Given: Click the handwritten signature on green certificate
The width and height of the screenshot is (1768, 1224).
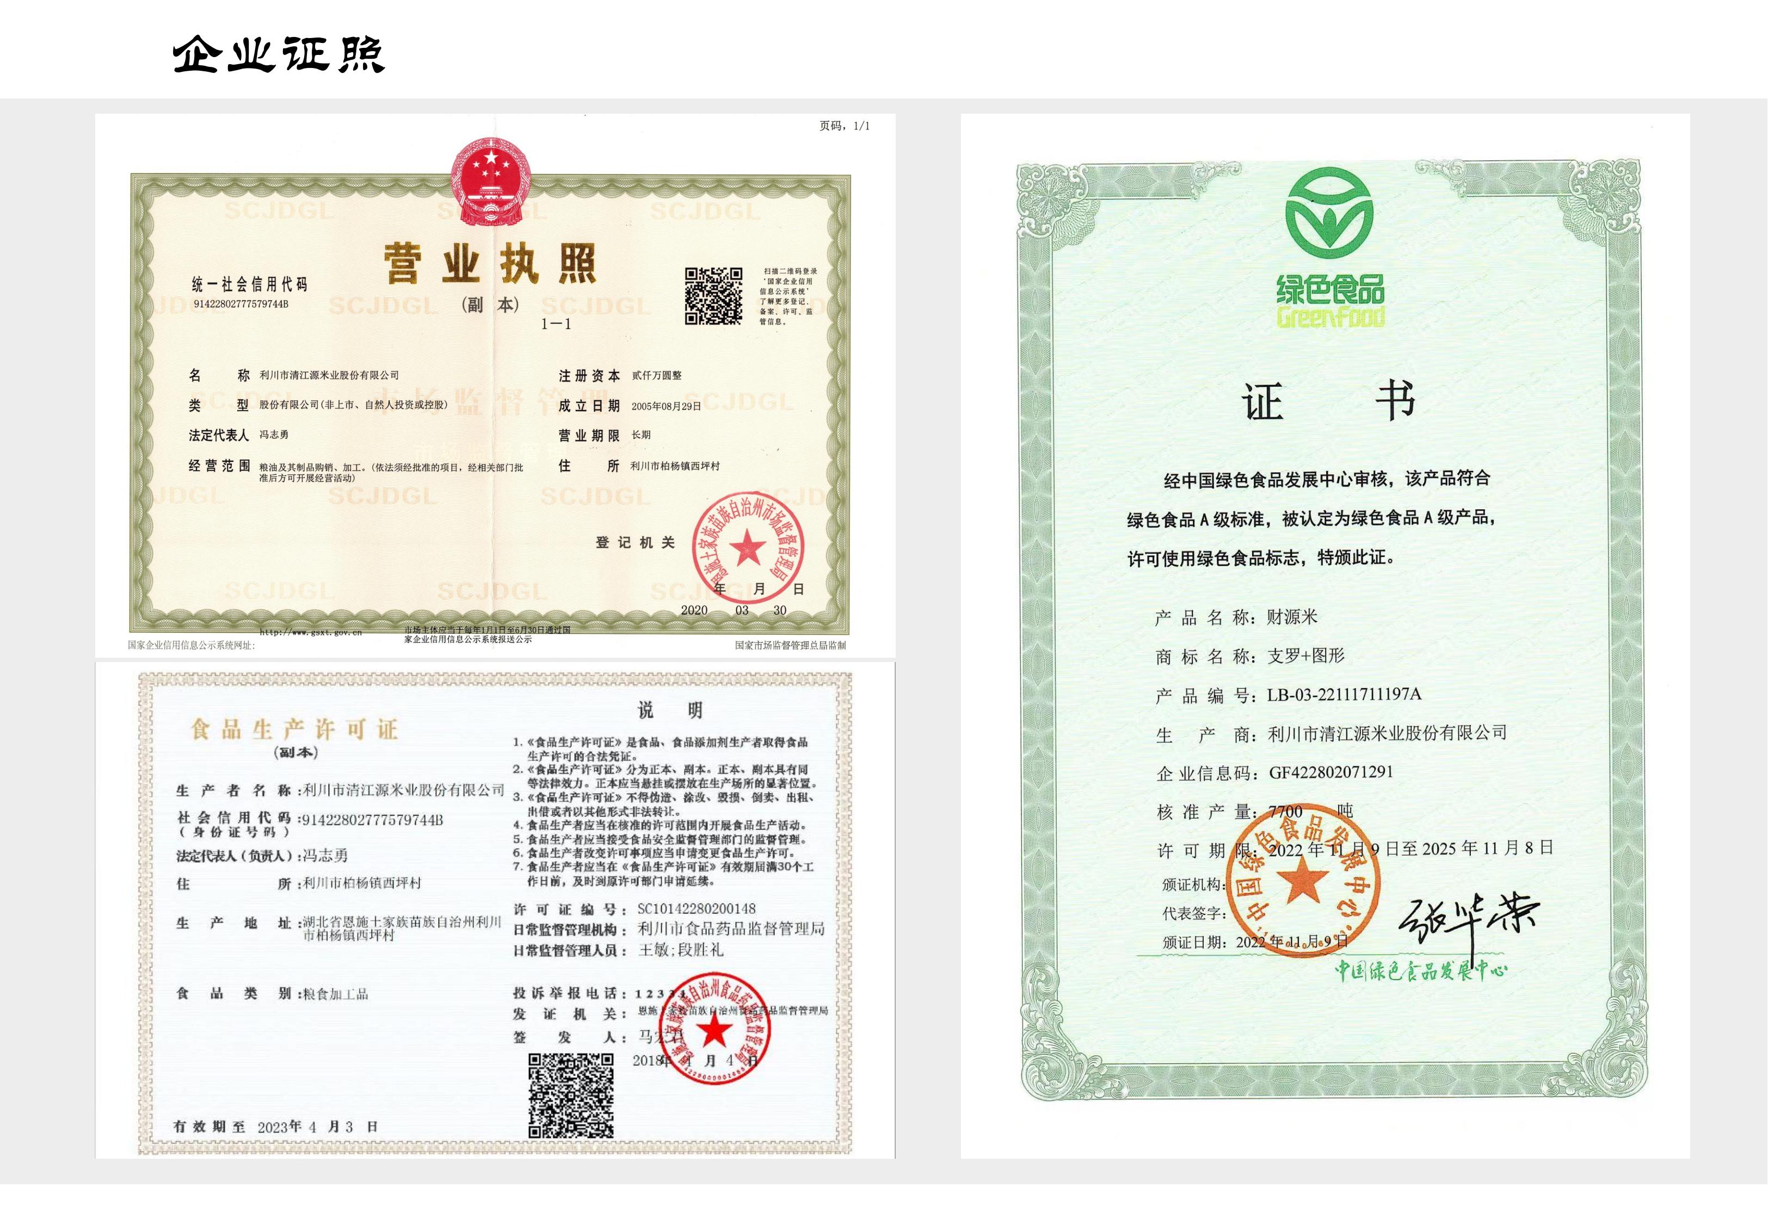Looking at the screenshot, I should coord(1467,919).
